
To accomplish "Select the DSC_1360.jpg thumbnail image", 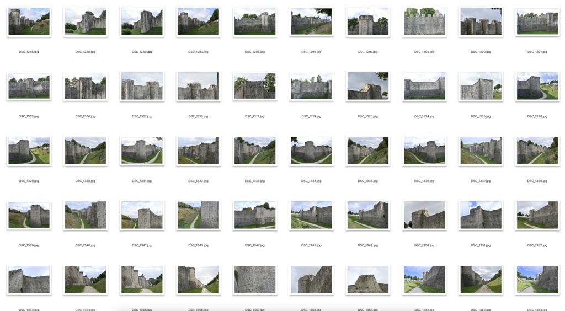I will click(x=368, y=280).
